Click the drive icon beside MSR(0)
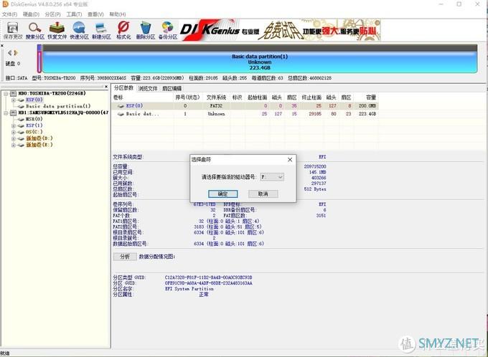Image resolution: width=488 pixels, height=357 pixels. pyautogui.click(x=21, y=119)
